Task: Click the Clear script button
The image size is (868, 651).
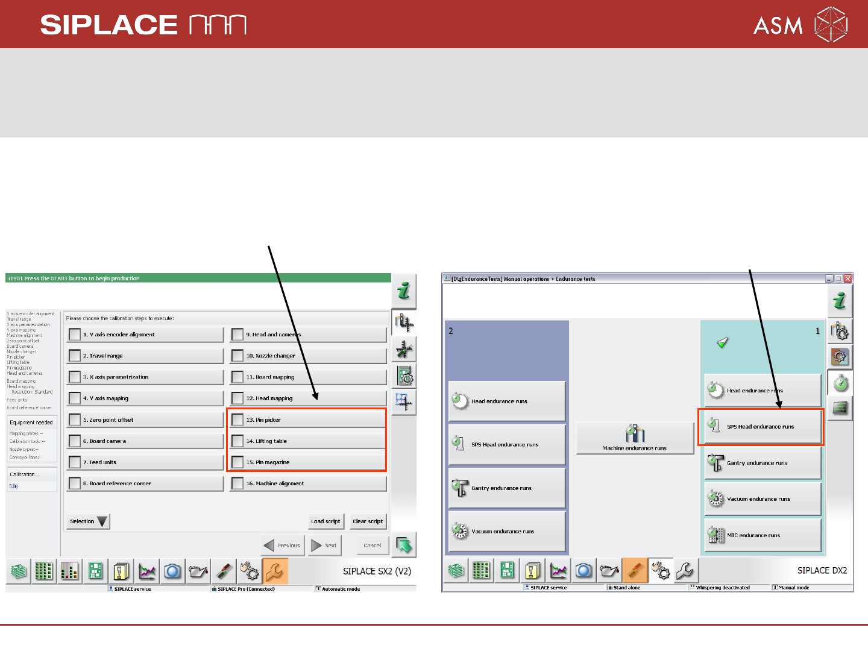Action: click(368, 521)
